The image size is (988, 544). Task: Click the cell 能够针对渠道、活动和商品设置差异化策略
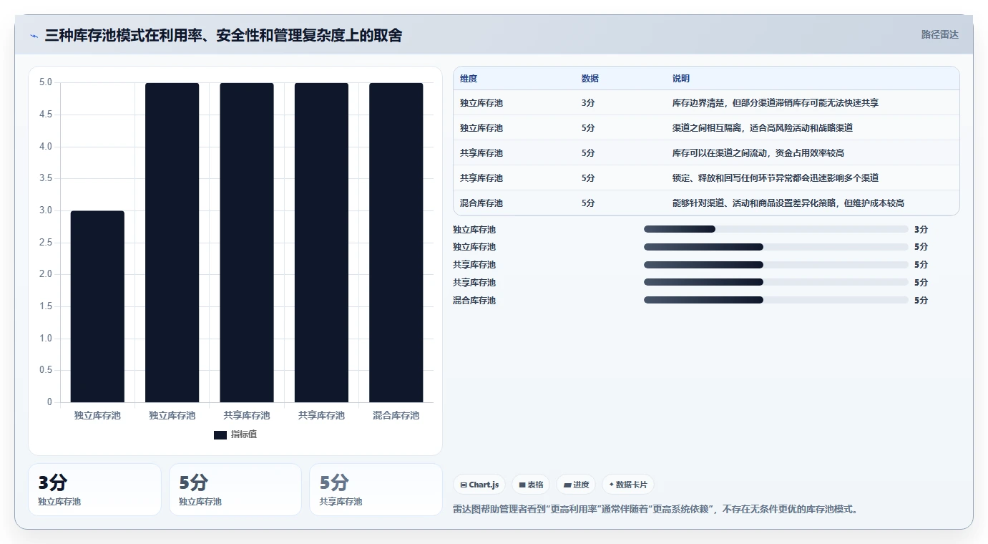point(788,203)
